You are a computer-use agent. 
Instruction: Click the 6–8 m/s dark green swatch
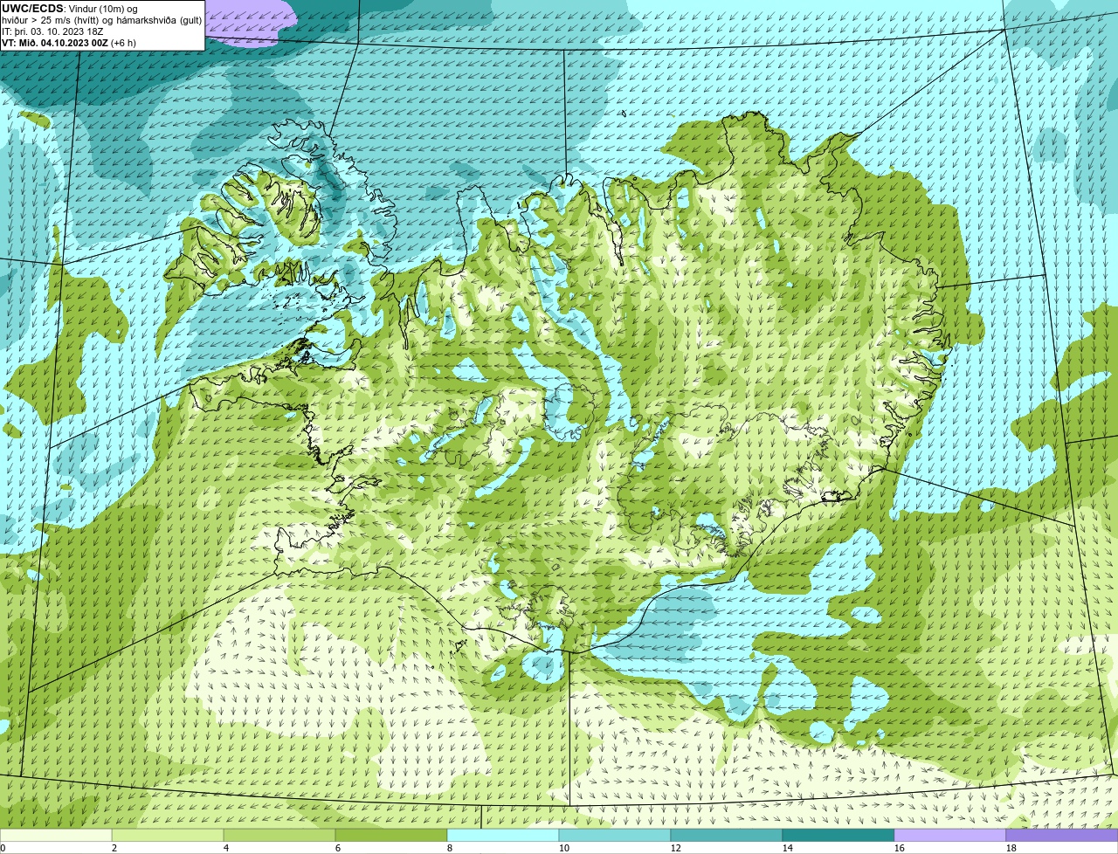[391, 836]
